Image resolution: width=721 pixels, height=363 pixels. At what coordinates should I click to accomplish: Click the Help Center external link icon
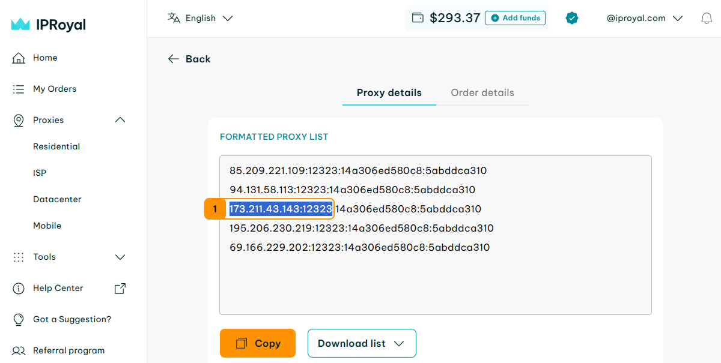(120, 288)
